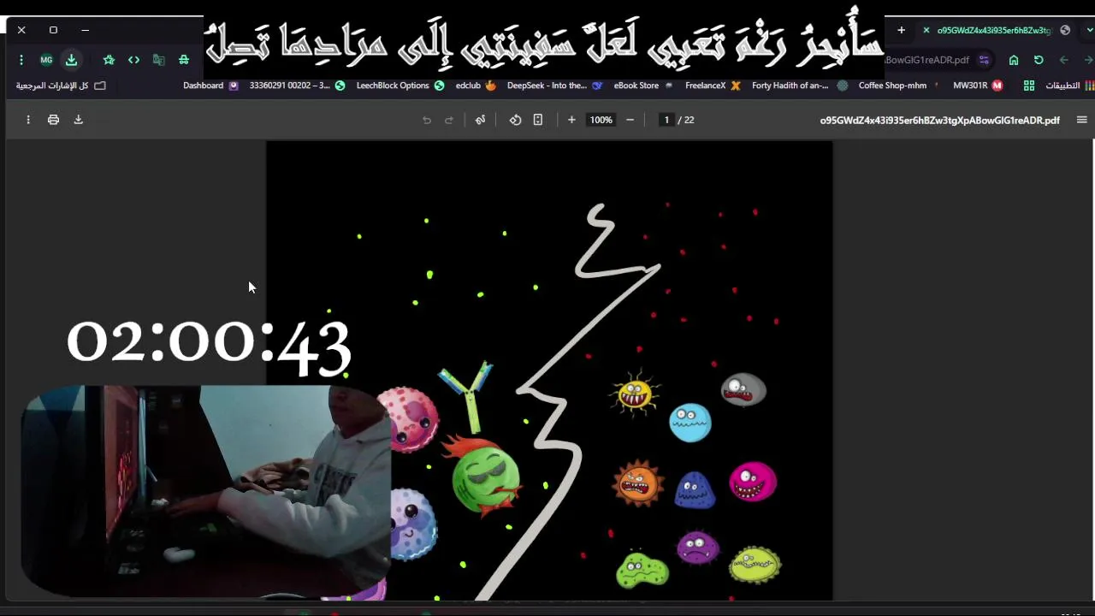Go to the browser home page

click(x=1014, y=60)
